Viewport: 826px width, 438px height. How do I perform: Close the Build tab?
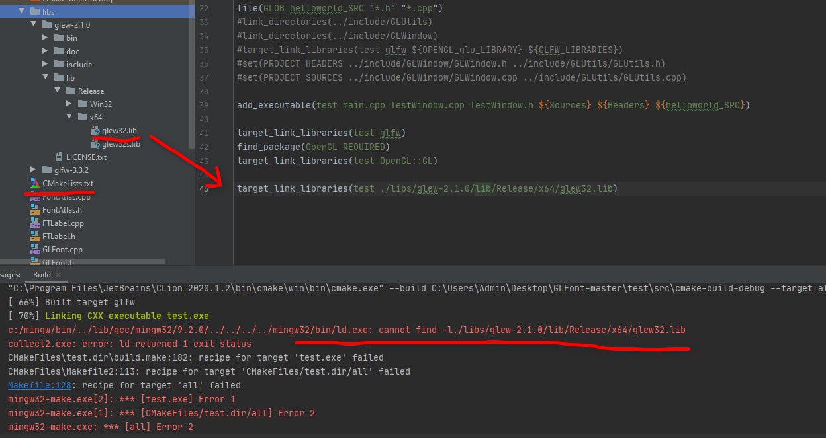[x=58, y=275]
